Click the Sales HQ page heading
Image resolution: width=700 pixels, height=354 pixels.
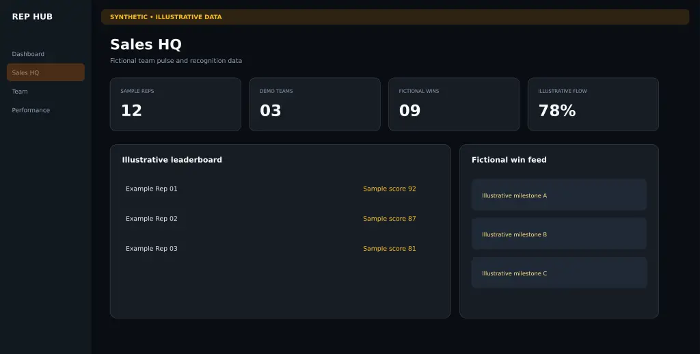[x=146, y=44]
